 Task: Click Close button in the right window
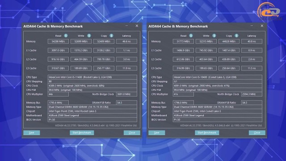click(x=257, y=133)
